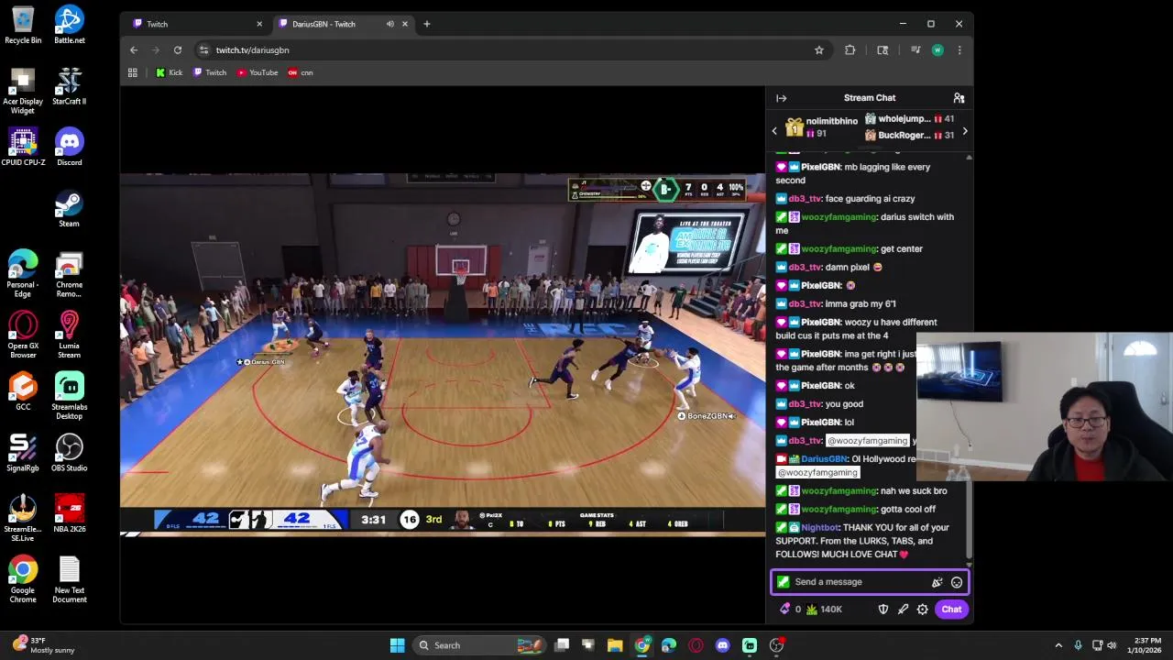Open SignalRgb desktop shortcut
This screenshot has width=1173, height=660.
(x=23, y=453)
